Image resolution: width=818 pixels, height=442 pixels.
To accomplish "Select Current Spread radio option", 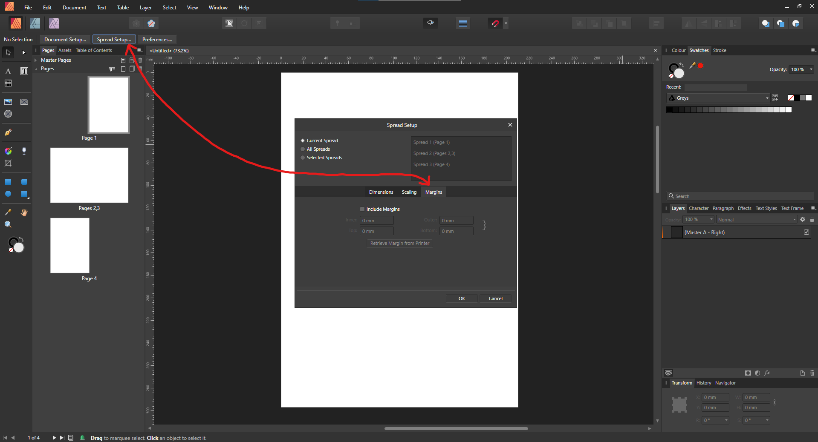I will coord(303,141).
